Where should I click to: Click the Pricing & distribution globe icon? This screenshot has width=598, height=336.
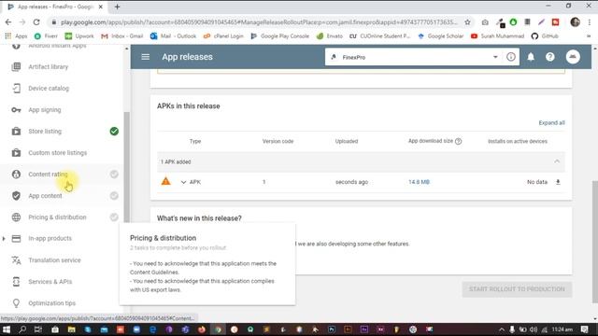[x=16, y=217]
